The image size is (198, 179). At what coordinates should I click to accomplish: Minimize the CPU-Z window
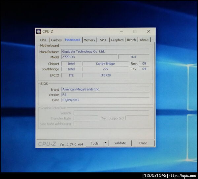(121, 32)
